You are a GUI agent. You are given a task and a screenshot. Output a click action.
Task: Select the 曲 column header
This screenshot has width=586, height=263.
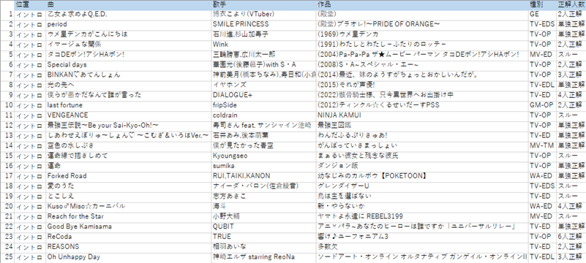click(129, 5)
